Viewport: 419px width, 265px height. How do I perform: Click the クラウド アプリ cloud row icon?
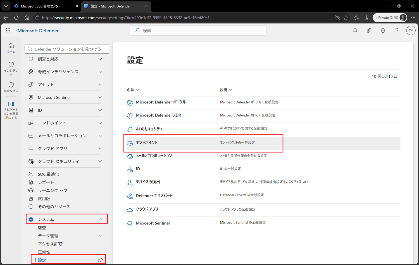(x=130, y=210)
